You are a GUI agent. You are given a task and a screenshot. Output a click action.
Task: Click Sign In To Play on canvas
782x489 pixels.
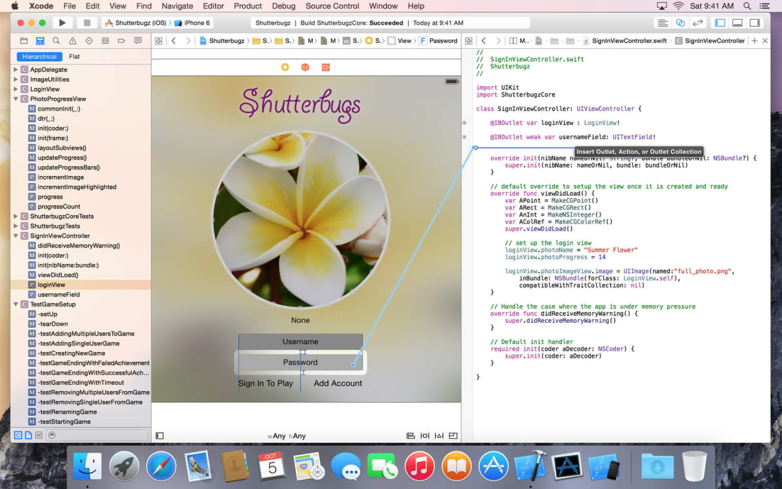click(266, 383)
